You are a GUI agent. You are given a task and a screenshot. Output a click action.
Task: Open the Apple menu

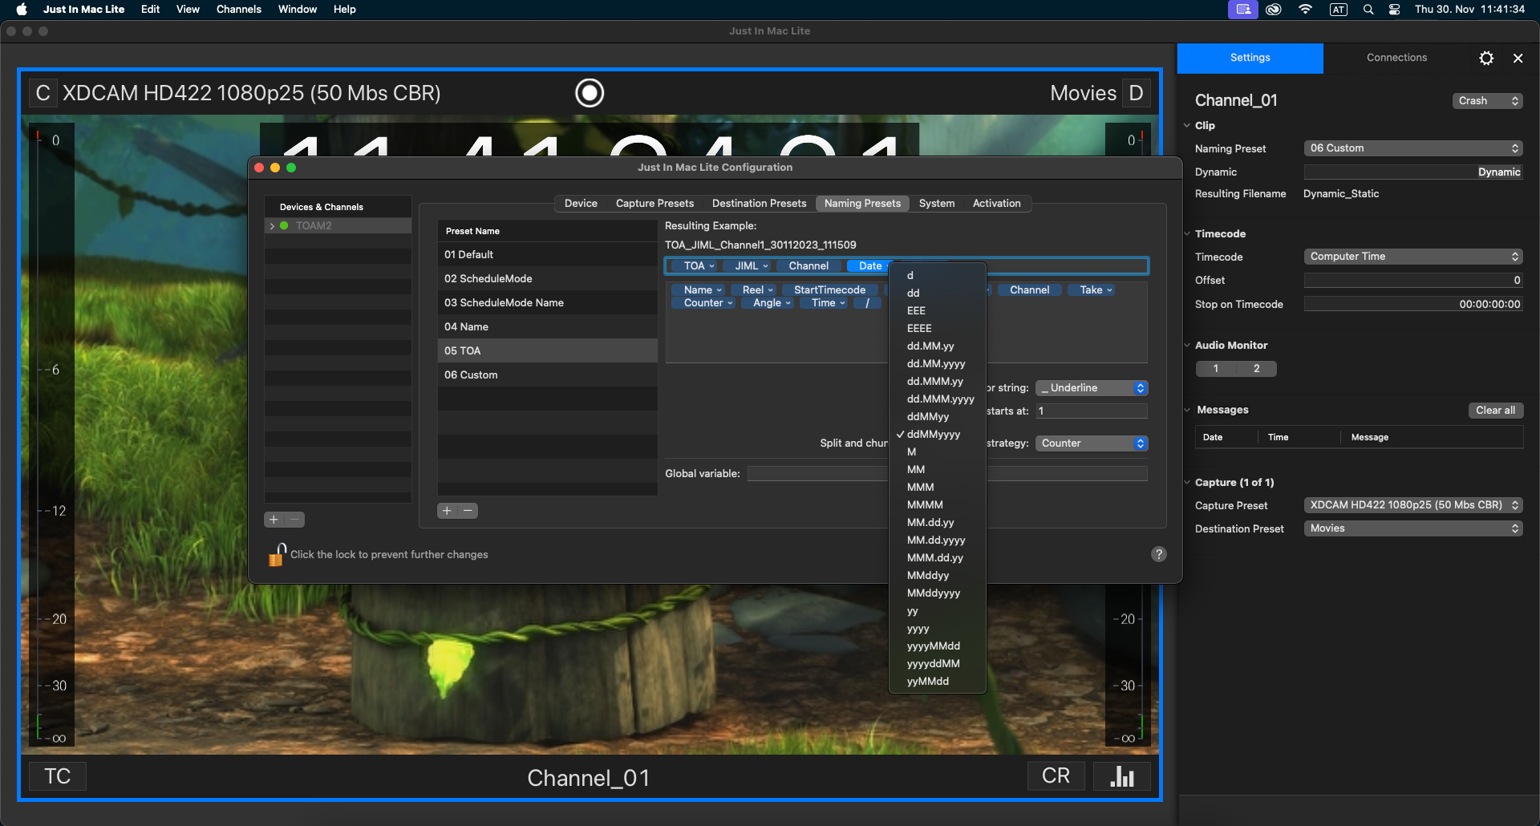[x=22, y=10]
